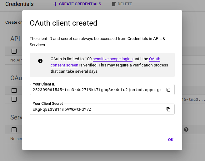This screenshot has width=205, height=161.
Task: Click the DELETE button label
Action: [125, 4]
